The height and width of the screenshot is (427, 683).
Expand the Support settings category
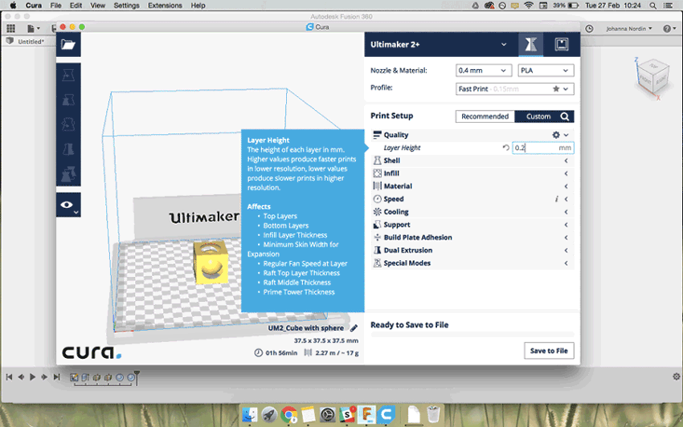[x=566, y=225]
